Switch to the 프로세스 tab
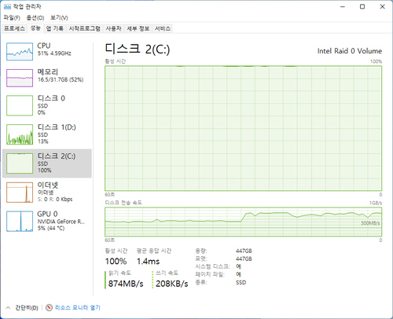Viewport: 393px width, 319px height. 14,28
